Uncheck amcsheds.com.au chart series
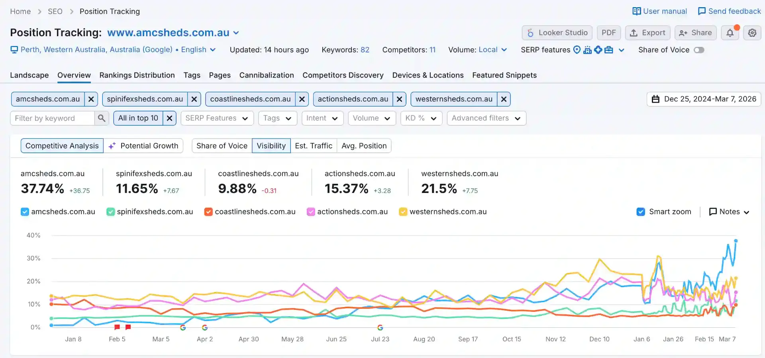The height and width of the screenshot is (358, 765). pos(25,212)
